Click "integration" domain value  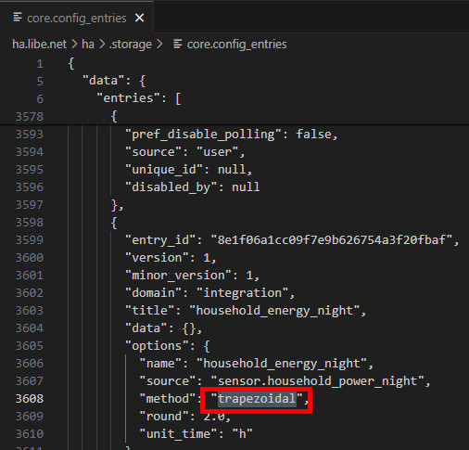(242, 293)
